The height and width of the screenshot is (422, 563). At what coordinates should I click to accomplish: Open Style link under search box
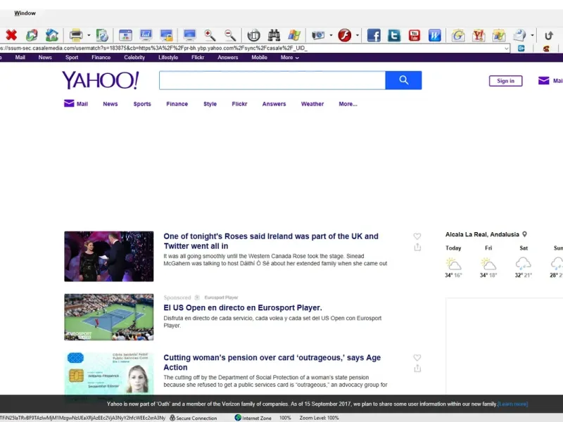click(x=210, y=104)
